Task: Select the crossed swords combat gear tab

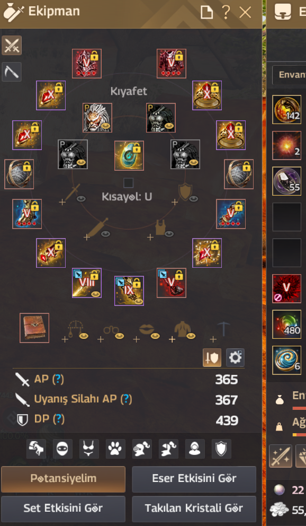Action: [x=12, y=45]
